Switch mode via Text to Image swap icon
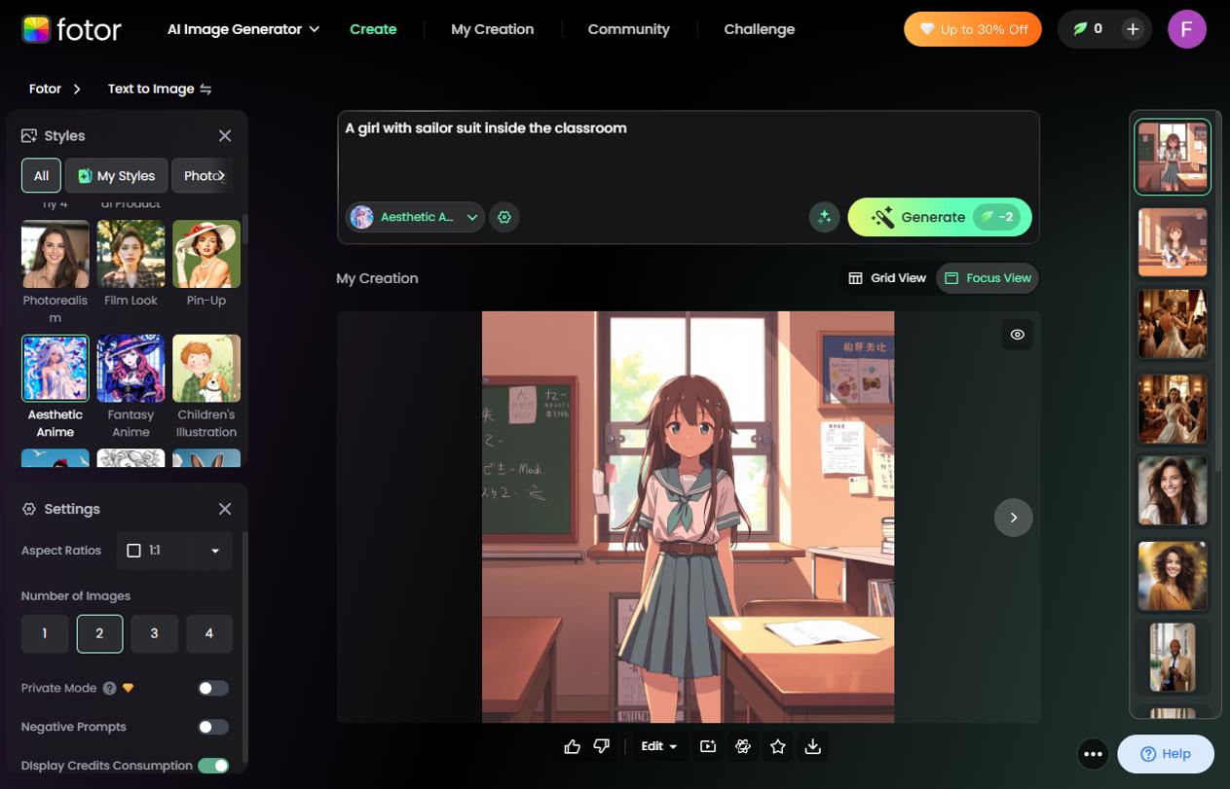 (x=205, y=89)
